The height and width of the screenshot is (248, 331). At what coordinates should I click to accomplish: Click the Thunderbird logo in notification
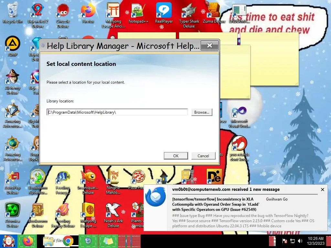click(155, 197)
